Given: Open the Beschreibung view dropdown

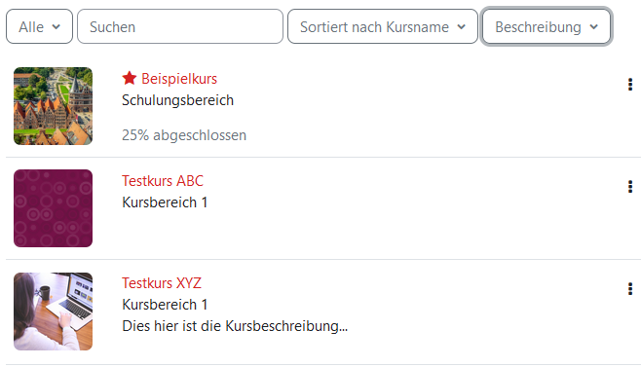Looking at the screenshot, I should tap(547, 26).
